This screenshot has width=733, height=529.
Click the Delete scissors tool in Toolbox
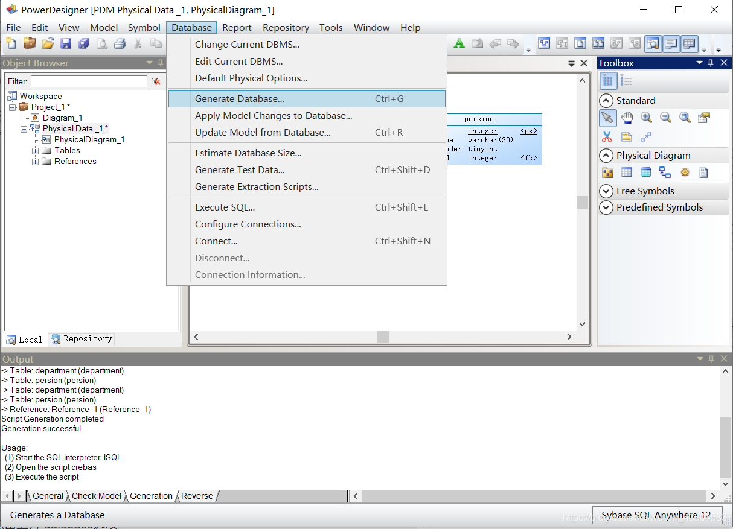[608, 136]
